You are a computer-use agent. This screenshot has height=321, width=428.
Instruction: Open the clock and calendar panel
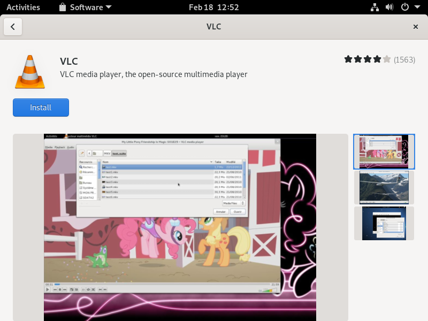click(x=213, y=7)
